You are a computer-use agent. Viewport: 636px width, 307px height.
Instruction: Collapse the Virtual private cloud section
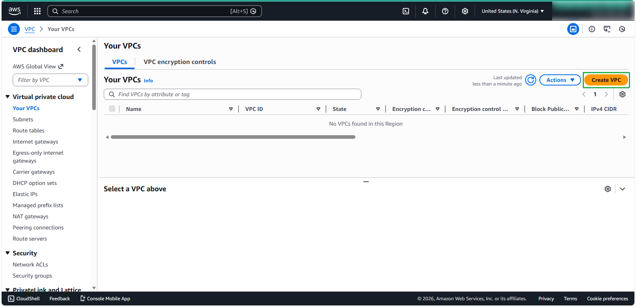coord(8,97)
